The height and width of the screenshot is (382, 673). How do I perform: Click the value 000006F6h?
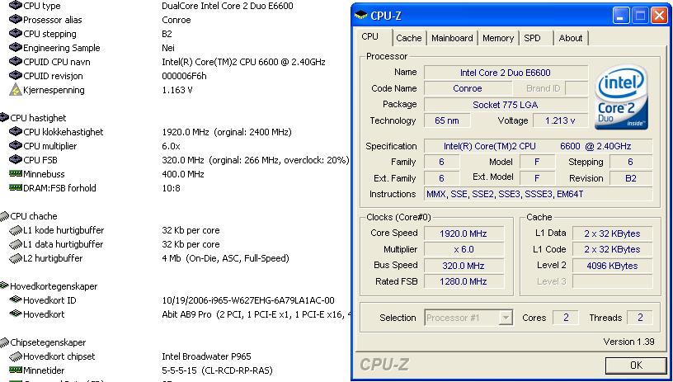184,76
